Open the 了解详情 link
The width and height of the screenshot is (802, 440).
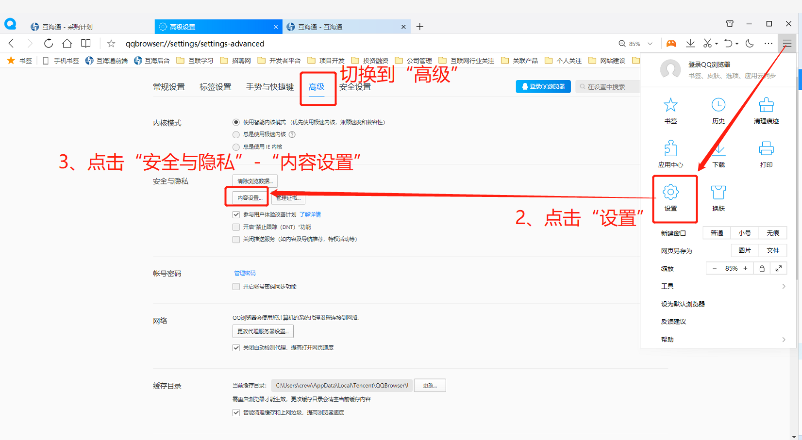point(310,214)
